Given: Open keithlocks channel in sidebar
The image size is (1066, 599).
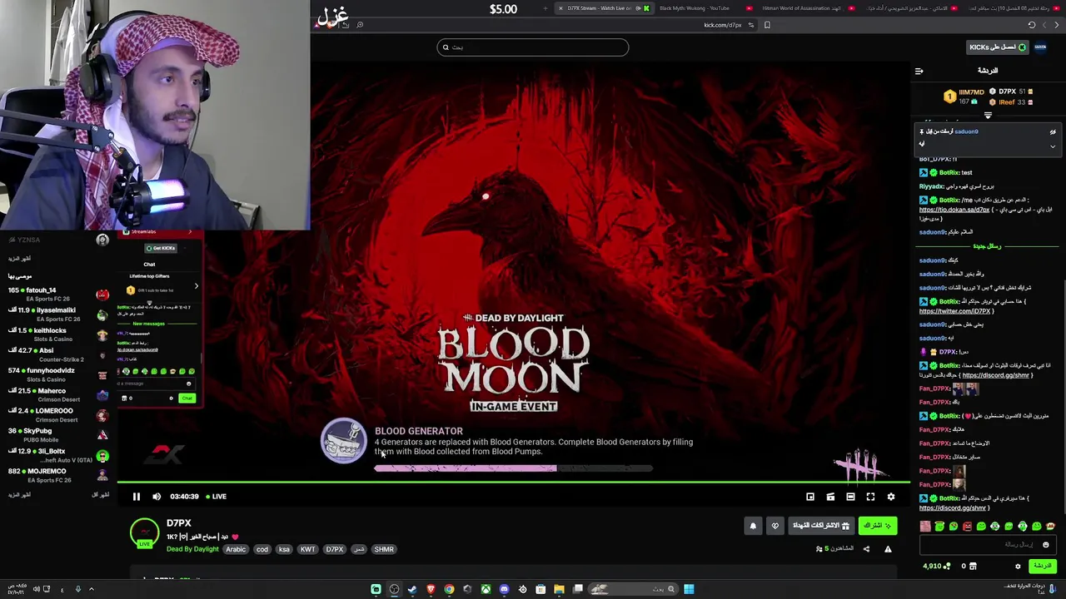Looking at the screenshot, I should [58, 335].
